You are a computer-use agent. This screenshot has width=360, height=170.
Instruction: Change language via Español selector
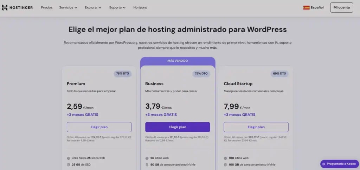point(313,8)
